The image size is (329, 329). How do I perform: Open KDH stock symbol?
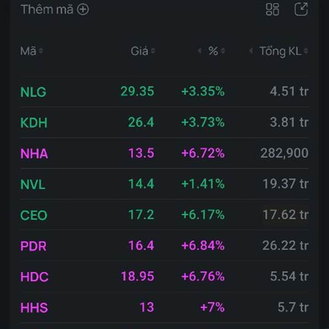pyautogui.click(x=33, y=123)
